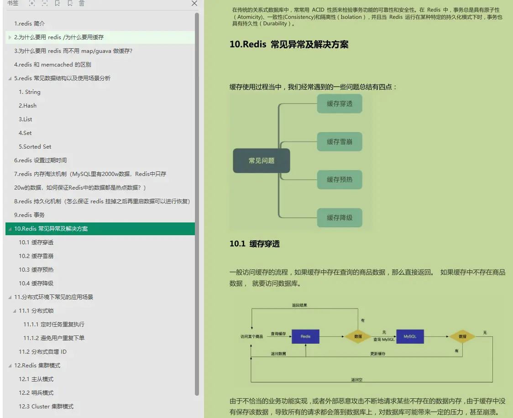The height and width of the screenshot is (418, 513).
Task: Open the '1.redis 简介' bookmark
Action: coord(29,24)
